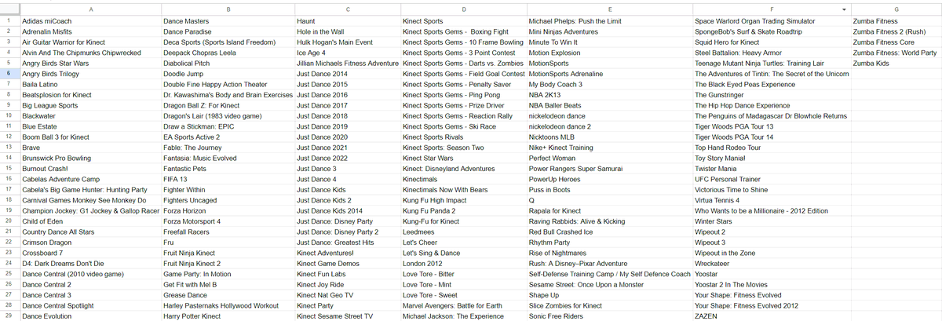Click the 'The Gunstringer' cell
942x321 pixels.
772,94
